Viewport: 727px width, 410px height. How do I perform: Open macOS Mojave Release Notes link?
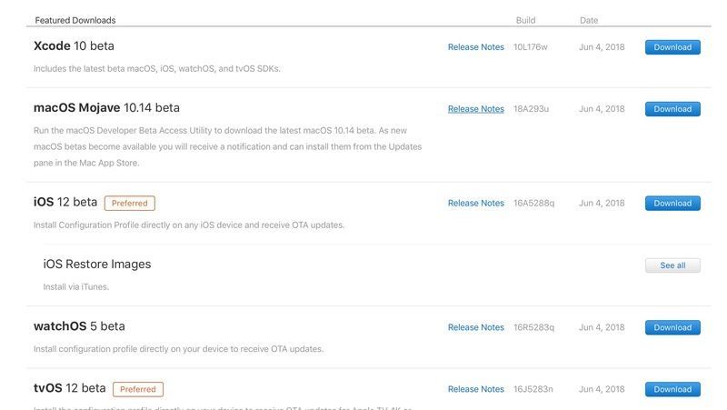point(475,109)
